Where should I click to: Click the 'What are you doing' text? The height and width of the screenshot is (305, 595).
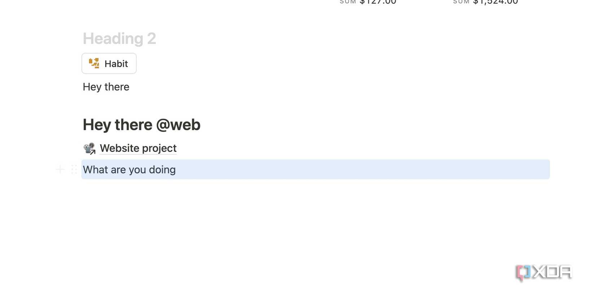coord(129,169)
